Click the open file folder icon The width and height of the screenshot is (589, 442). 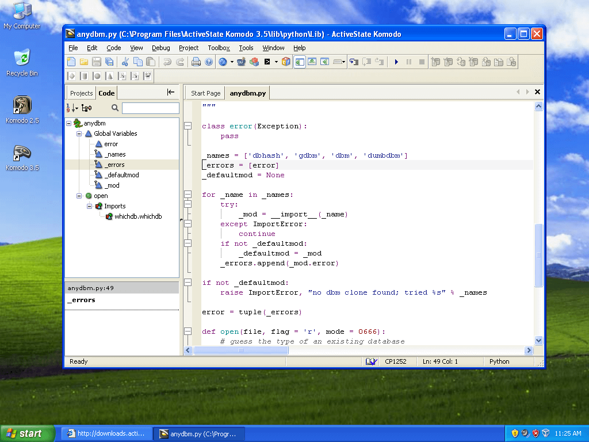(84, 62)
